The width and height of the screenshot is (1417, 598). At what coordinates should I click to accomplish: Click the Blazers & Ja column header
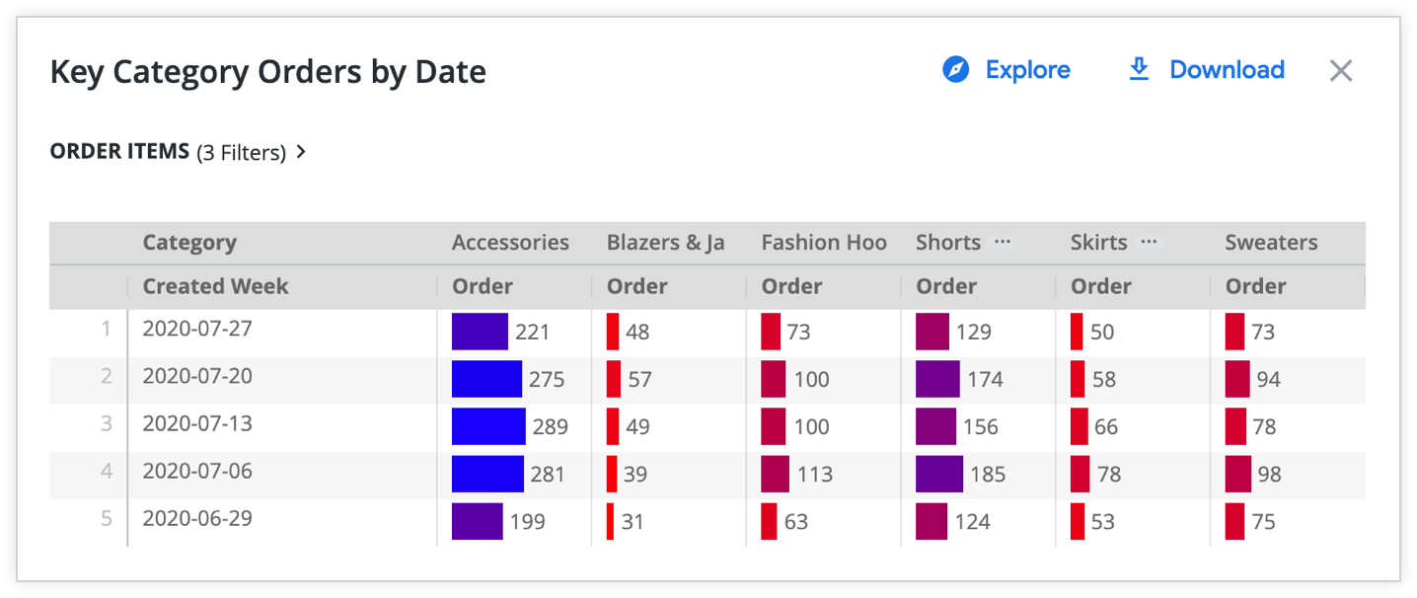tap(665, 243)
